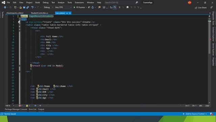Click the word PagedResult on line 1
Image resolution: width=216 pixels, height=122 pixels.
(x=36, y=16)
